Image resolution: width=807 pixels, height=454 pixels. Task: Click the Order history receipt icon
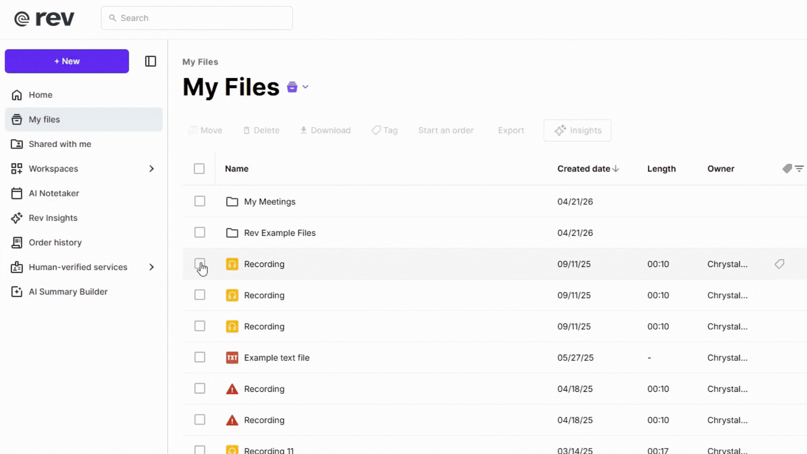(17, 243)
